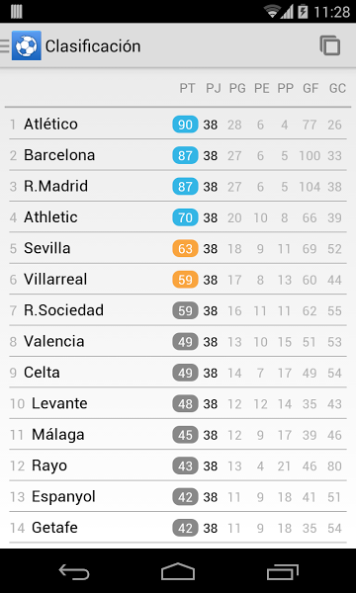Tap Valencia's gray 49 points badge
Image resolution: width=356 pixels, height=593 pixels.
(185, 342)
